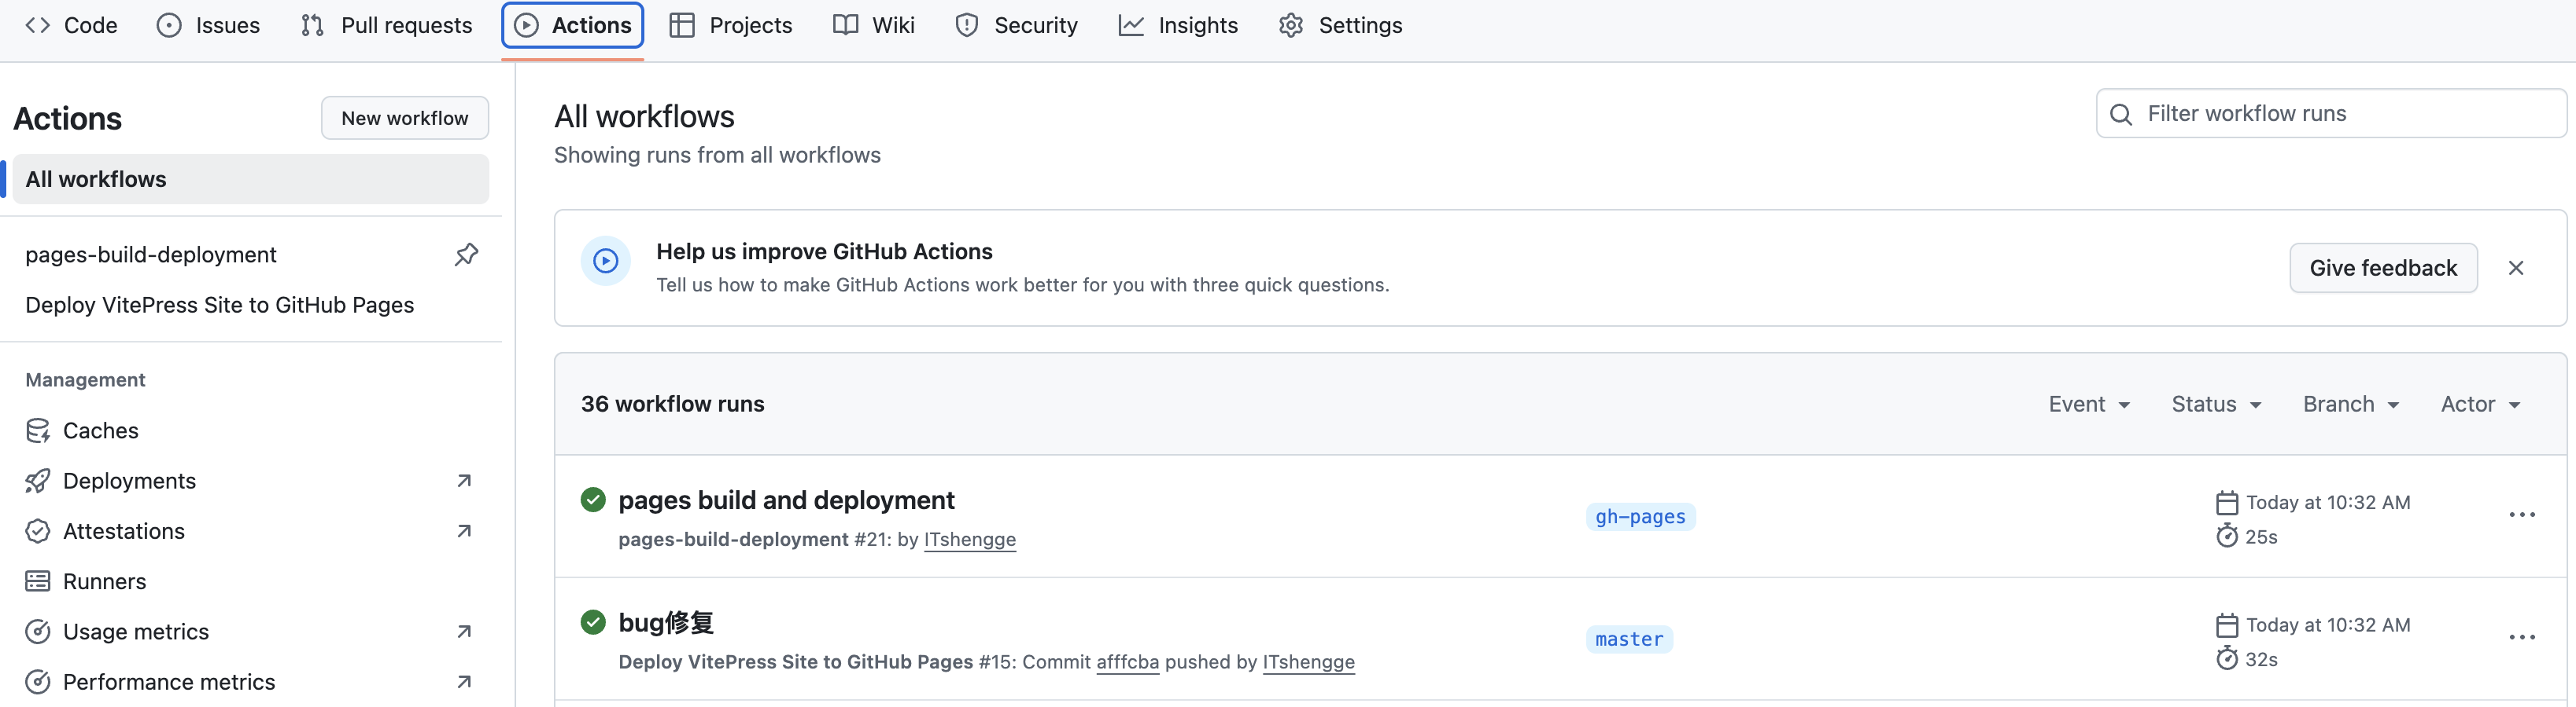This screenshot has width=2576, height=707.
Task: Click the New workflow button
Action: coord(405,118)
